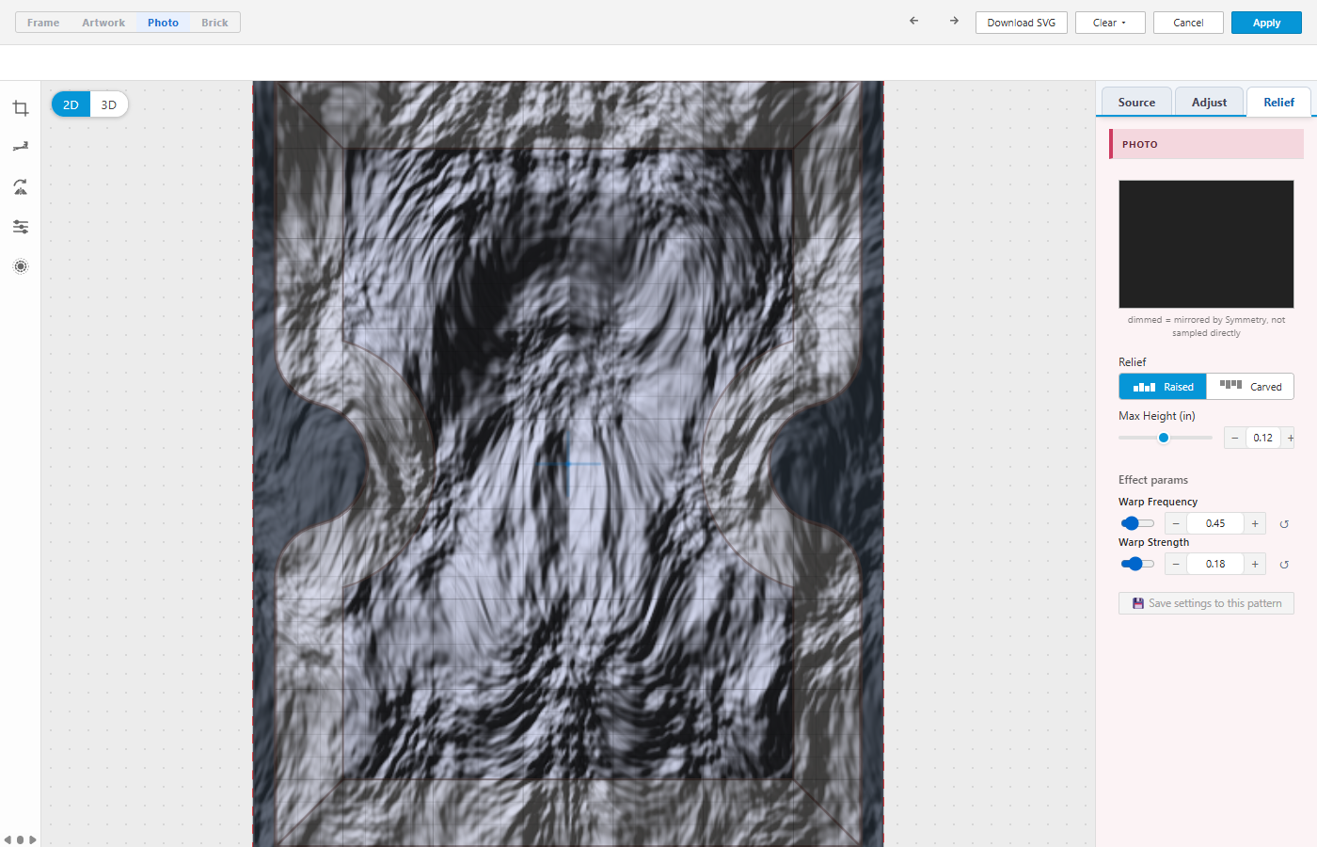Select the Relief panel tab
Screen dimensions: 1317x847
click(x=1278, y=103)
